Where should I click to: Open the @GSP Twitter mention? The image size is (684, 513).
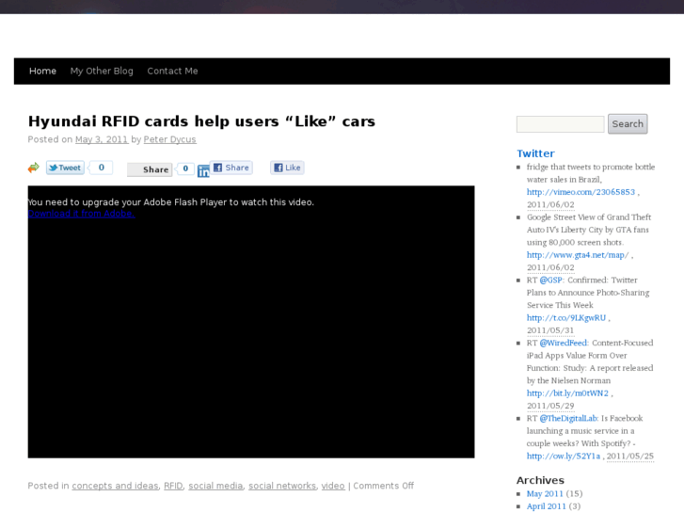click(551, 280)
